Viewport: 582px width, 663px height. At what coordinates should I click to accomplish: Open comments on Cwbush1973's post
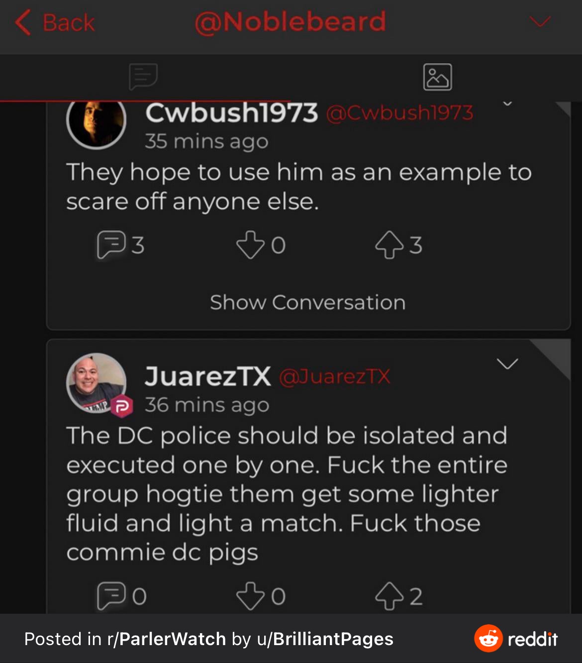[x=110, y=245]
